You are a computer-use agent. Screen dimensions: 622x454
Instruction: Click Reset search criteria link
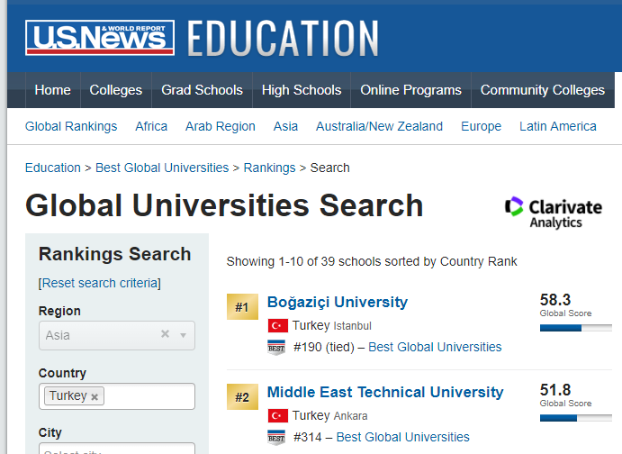99,283
